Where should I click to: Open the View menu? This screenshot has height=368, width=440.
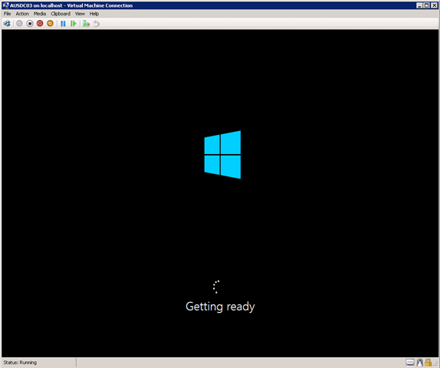(80, 14)
